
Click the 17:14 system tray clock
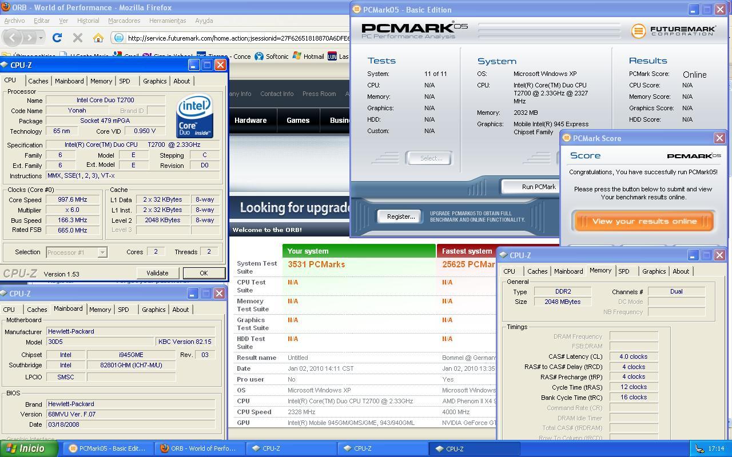716,449
